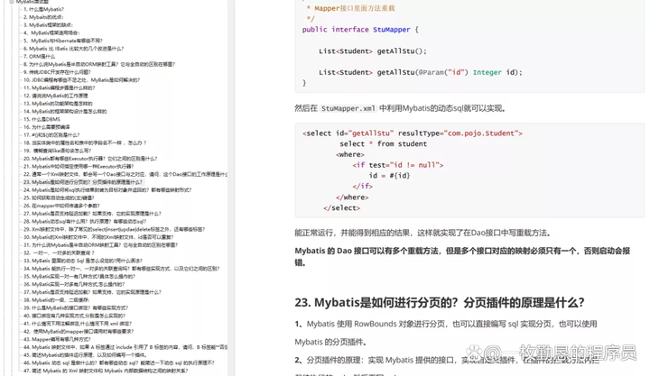650x376 pixels.
Task: Open item 46 on what dynamic sql does
Action: pyautogui.click(x=119, y=363)
